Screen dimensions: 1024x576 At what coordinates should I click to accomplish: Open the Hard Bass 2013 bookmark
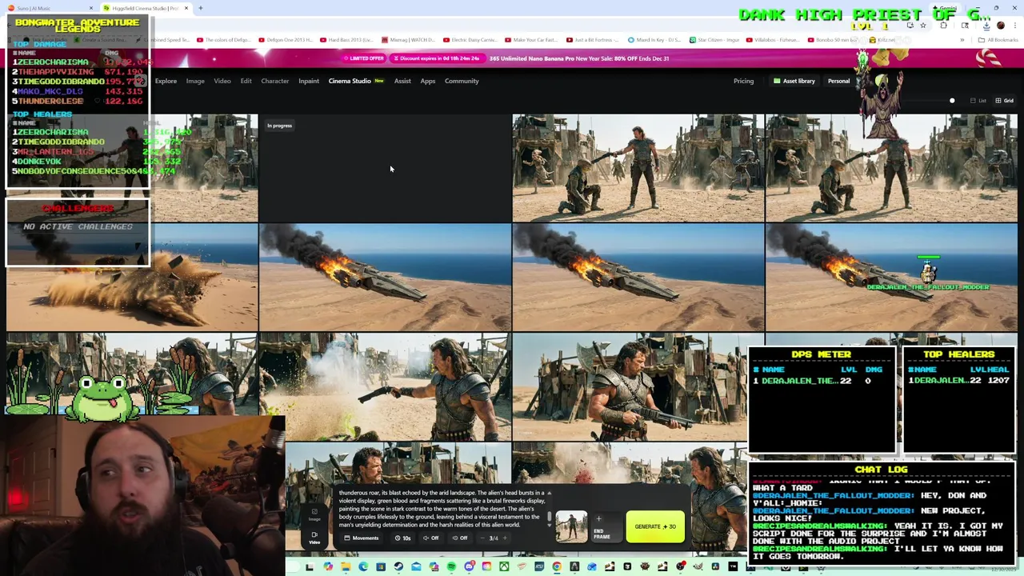click(345, 40)
